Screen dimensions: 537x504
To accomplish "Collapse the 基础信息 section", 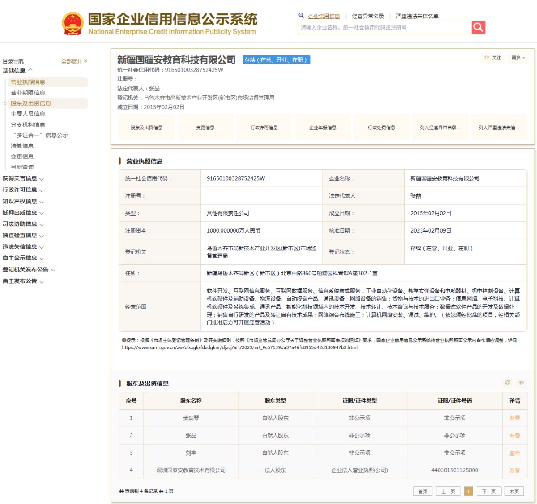I will (18, 70).
